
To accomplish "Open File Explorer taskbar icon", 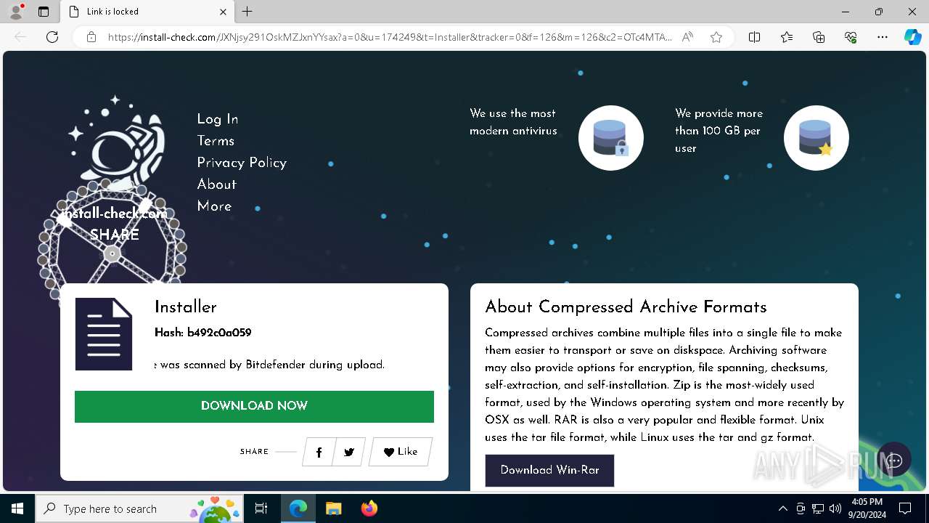I will 333,508.
